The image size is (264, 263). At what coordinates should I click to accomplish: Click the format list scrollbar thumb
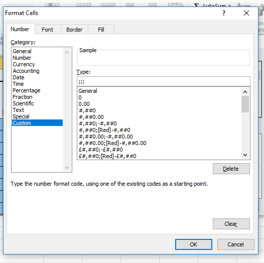[x=245, y=104]
